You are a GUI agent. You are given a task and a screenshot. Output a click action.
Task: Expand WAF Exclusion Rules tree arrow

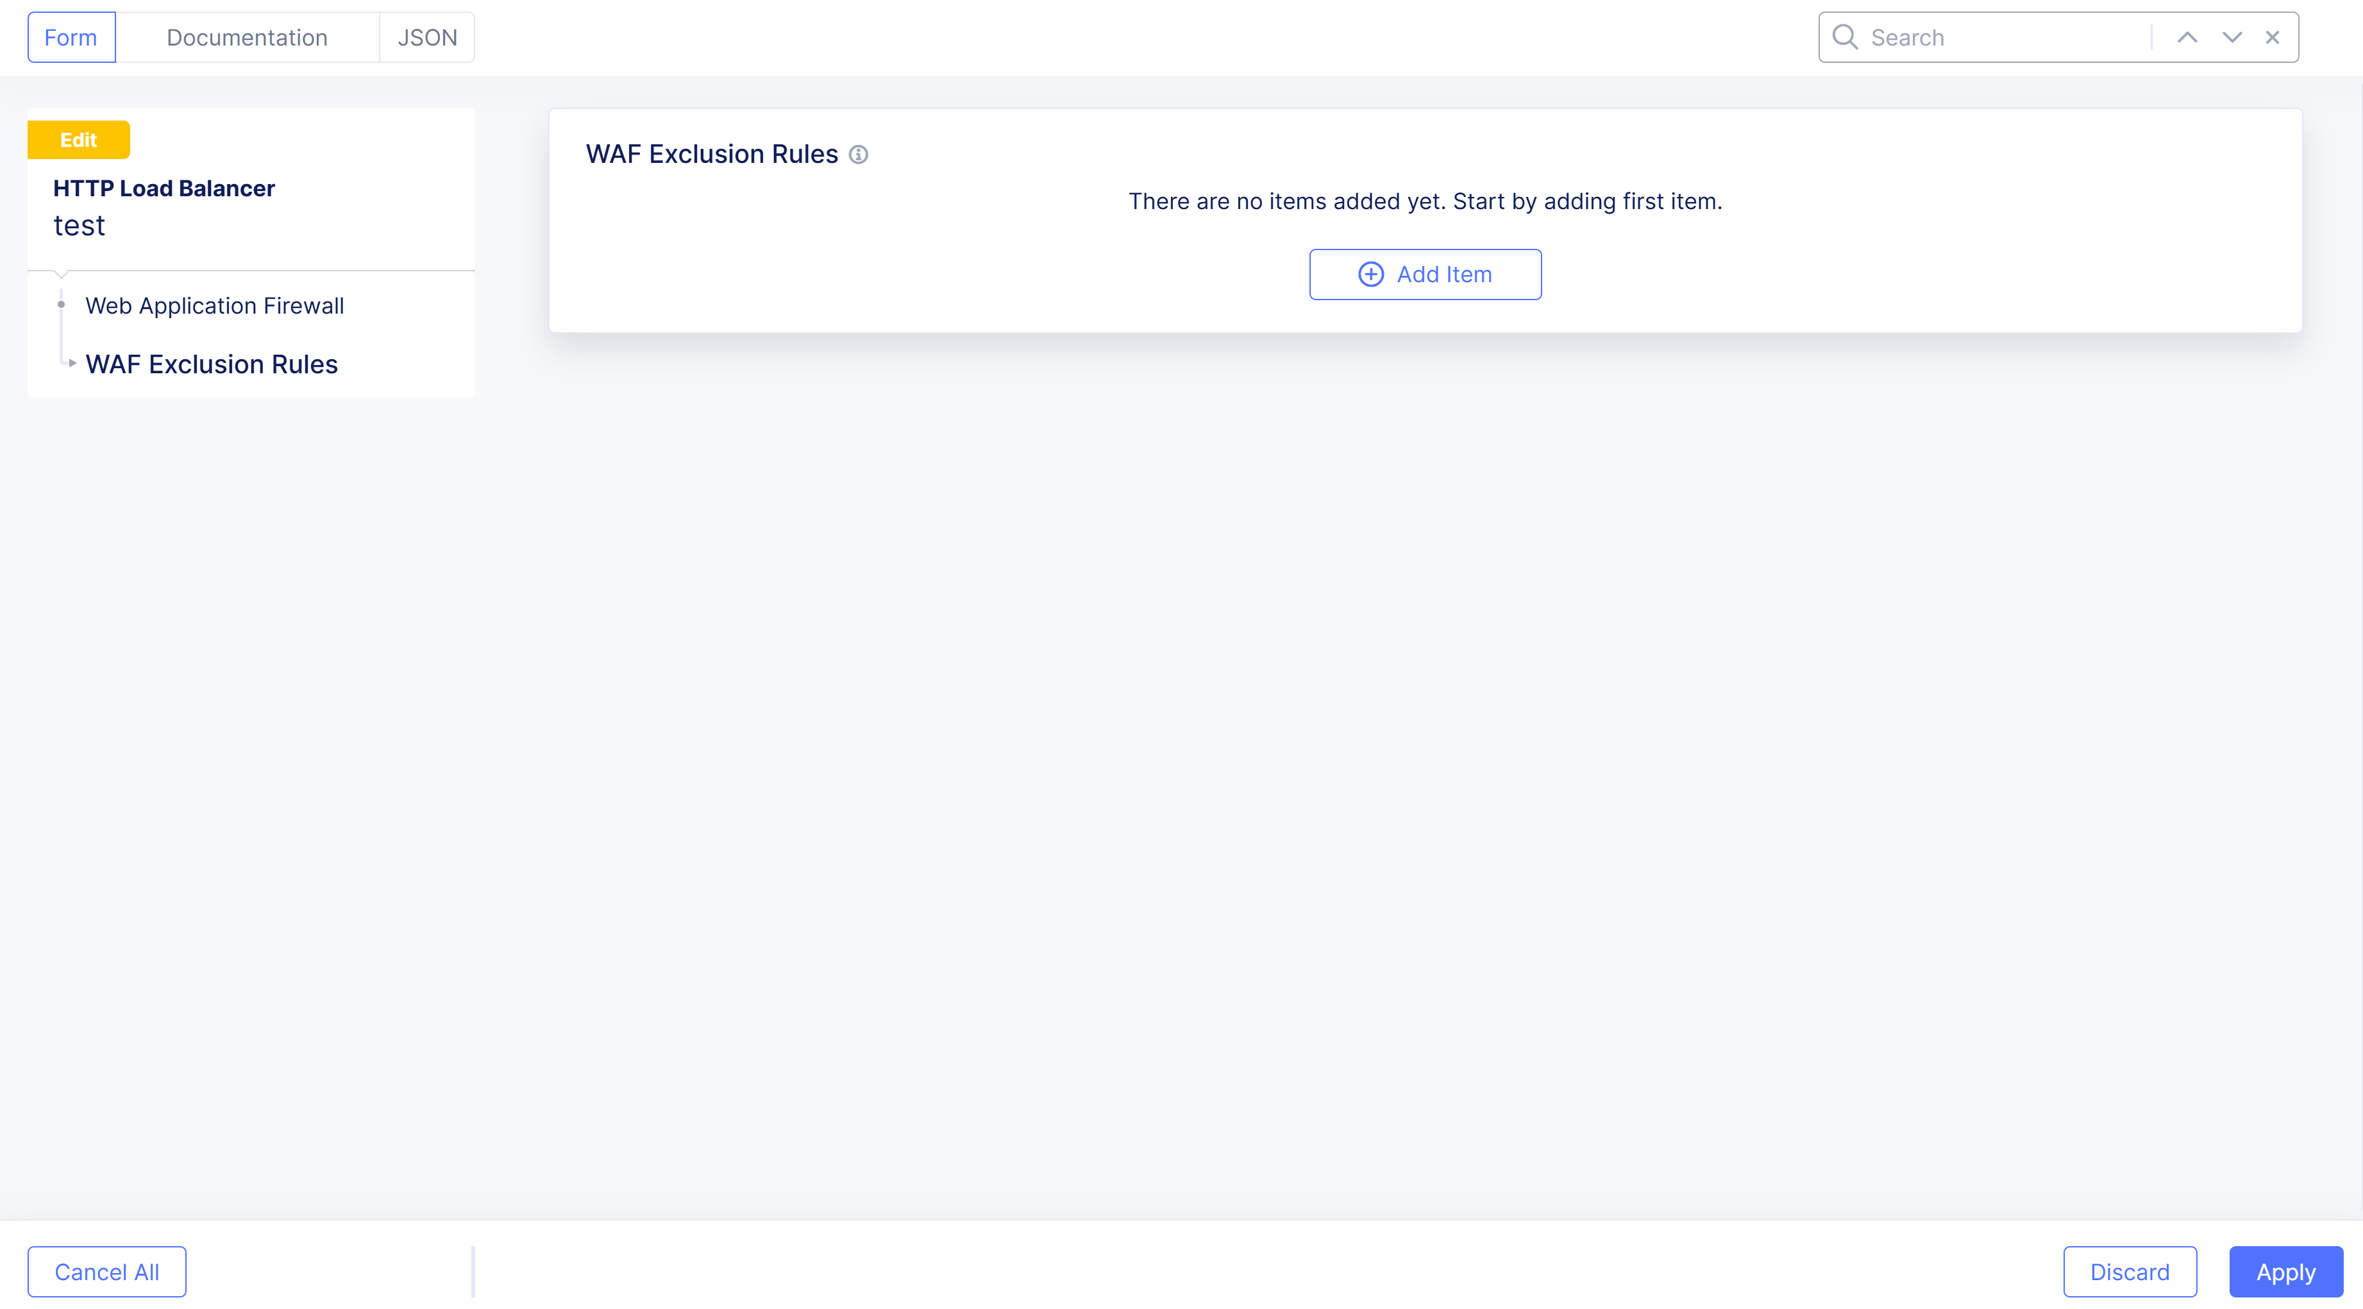72,363
